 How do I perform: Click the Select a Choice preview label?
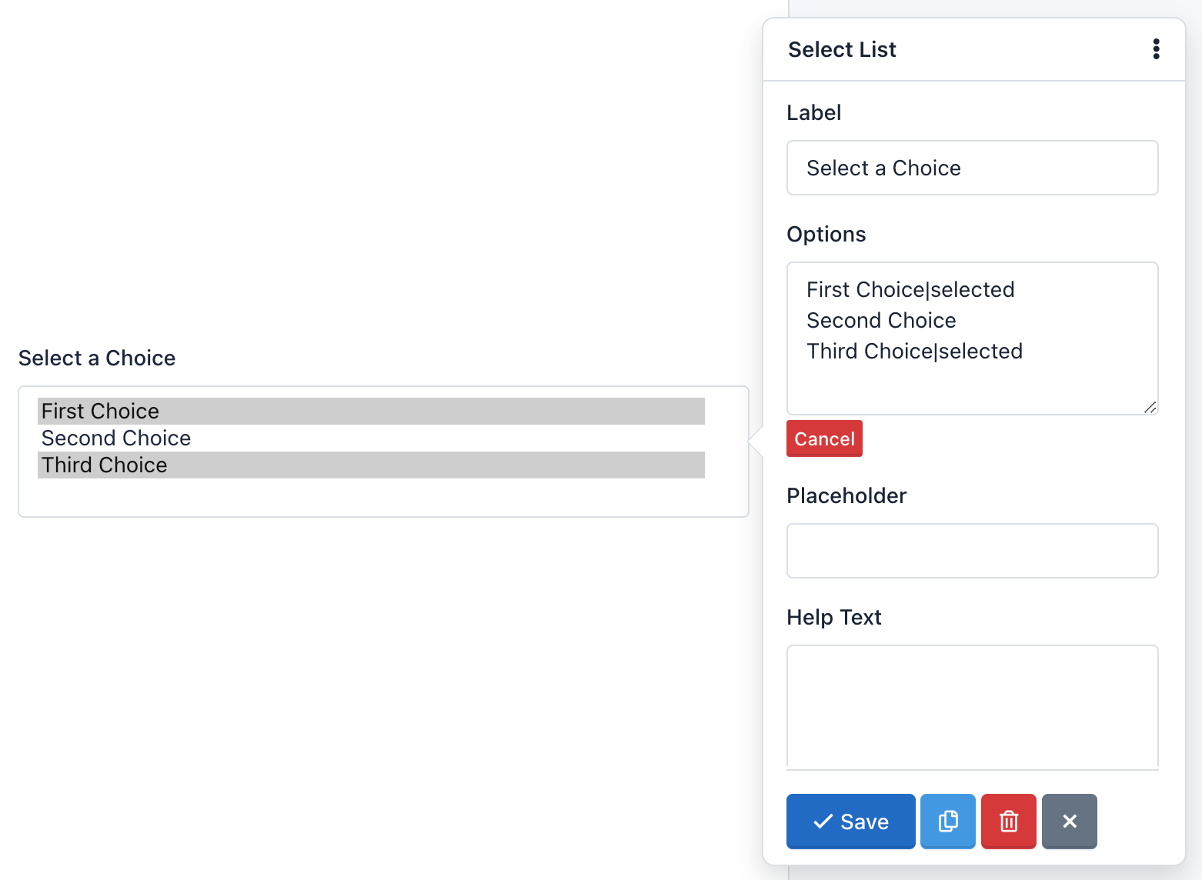tap(96, 358)
